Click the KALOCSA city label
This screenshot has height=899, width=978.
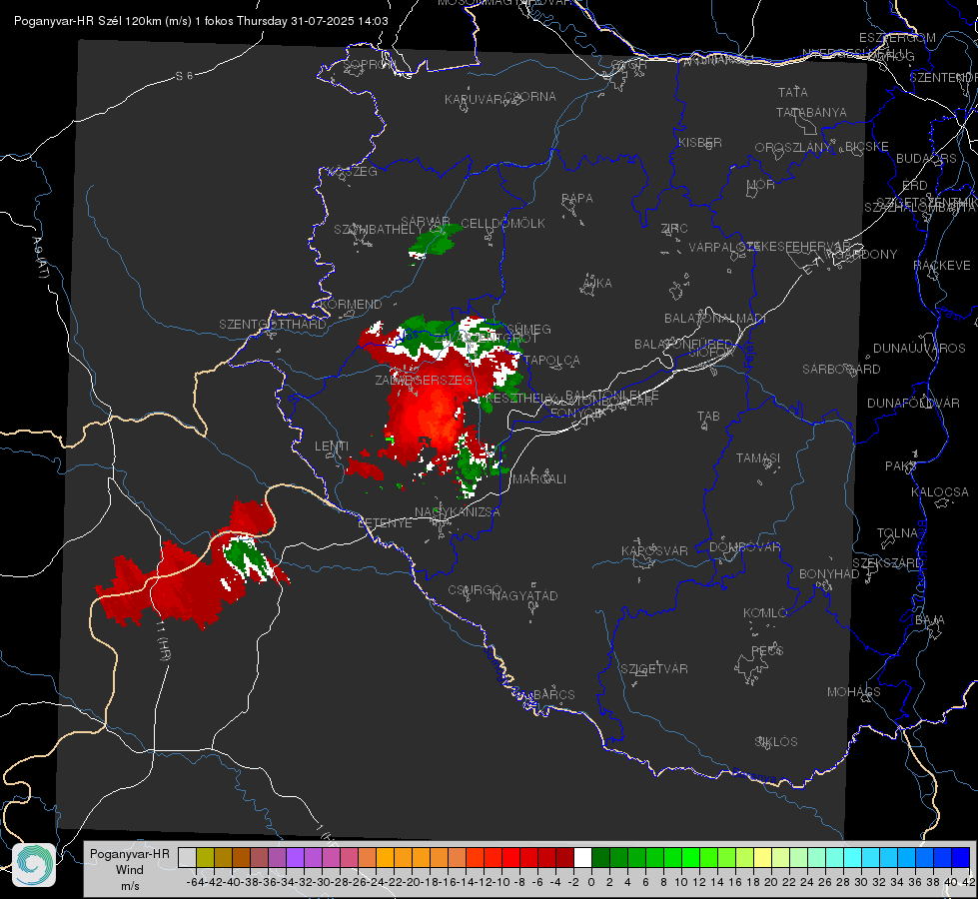(x=939, y=491)
